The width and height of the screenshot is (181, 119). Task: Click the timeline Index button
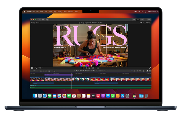pyautogui.click(x=34, y=71)
